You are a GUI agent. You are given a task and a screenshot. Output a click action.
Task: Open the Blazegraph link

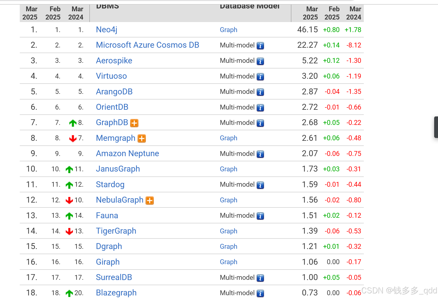pyautogui.click(x=116, y=293)
